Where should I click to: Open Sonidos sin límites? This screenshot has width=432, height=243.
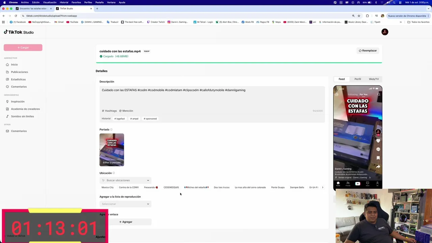(x=22, y=116)
